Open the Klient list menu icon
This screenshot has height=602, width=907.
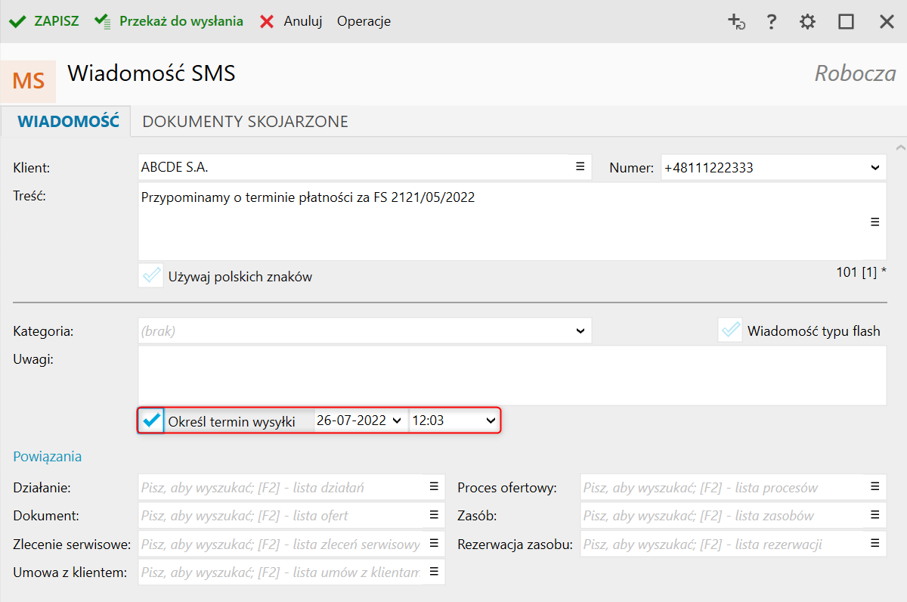click(580, 166)
